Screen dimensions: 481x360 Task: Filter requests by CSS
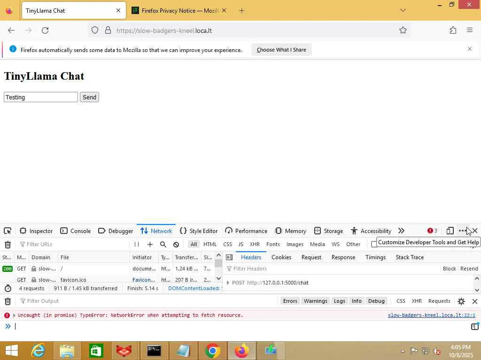tap(228, 244)
